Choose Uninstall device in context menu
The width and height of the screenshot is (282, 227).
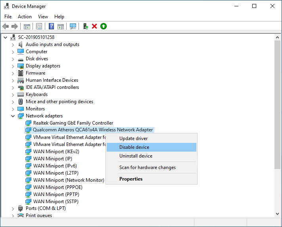pos(152,156)
